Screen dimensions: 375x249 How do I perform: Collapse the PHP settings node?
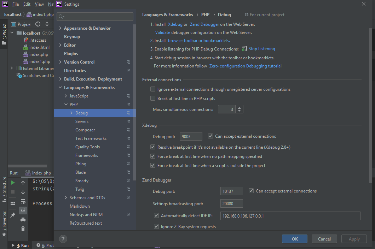(x=66, y=105)
